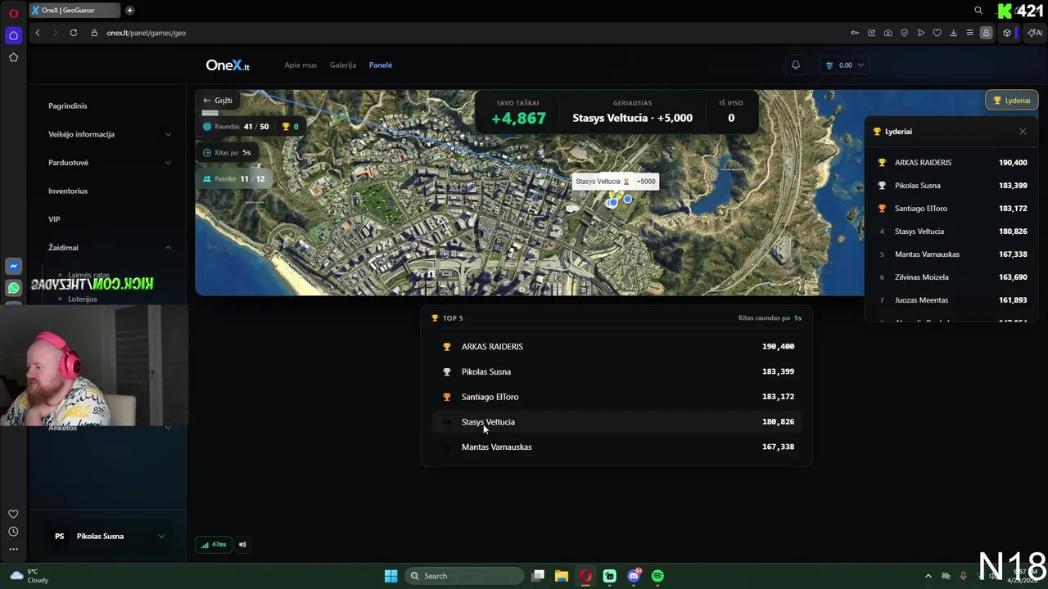Open Opera main menu logo
The height and width of the screenshot is (589, 1048).
(x=13, y=13)
